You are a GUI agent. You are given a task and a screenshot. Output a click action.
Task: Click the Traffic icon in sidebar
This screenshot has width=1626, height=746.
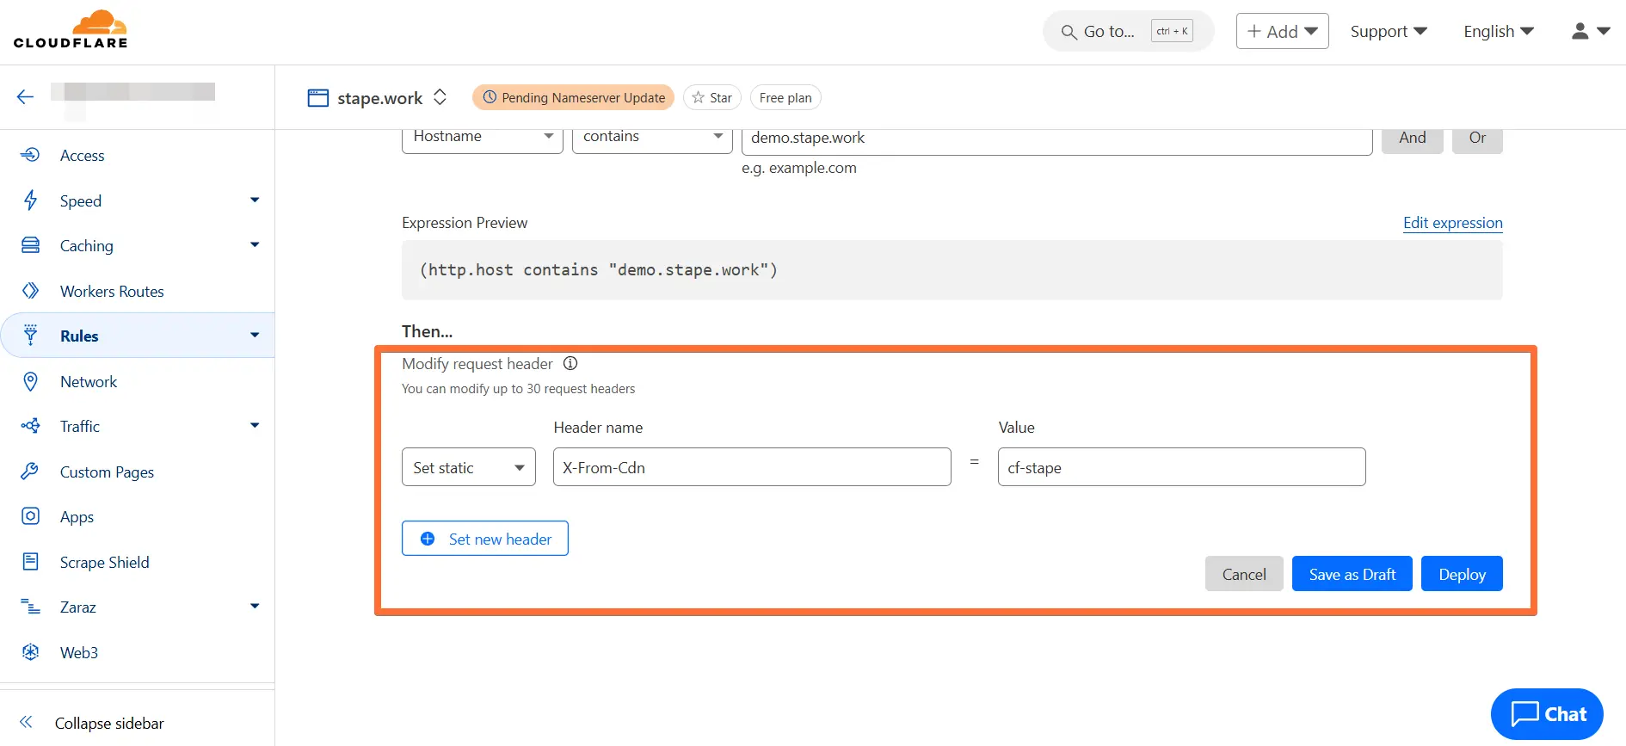tap(30, 426)
